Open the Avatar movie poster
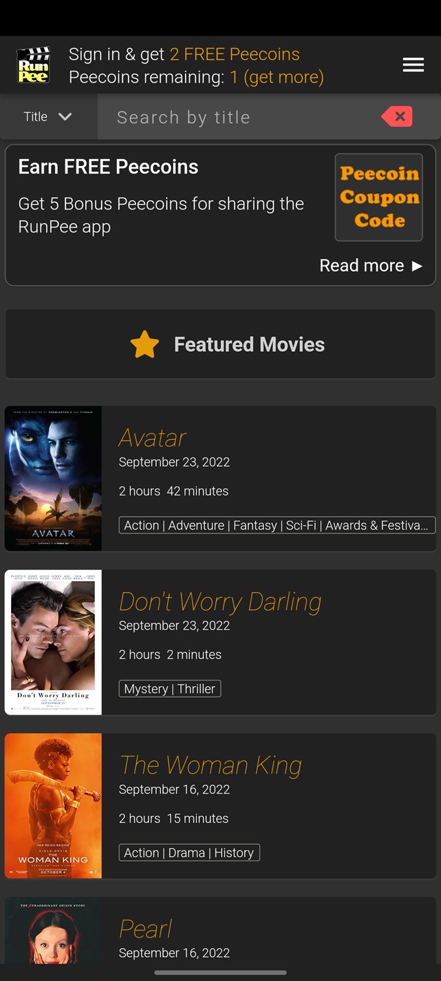 click(x=53, y=478)
